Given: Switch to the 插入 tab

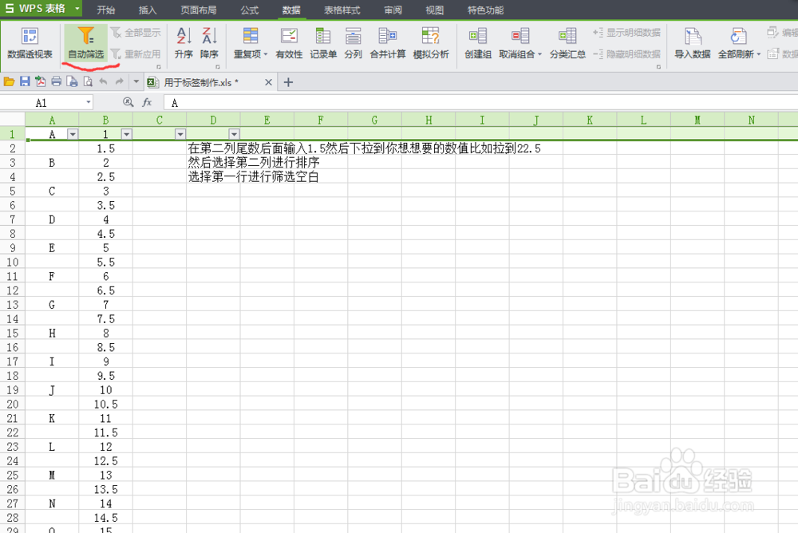Looking at the screenshot, I should (x=148, y=10).
